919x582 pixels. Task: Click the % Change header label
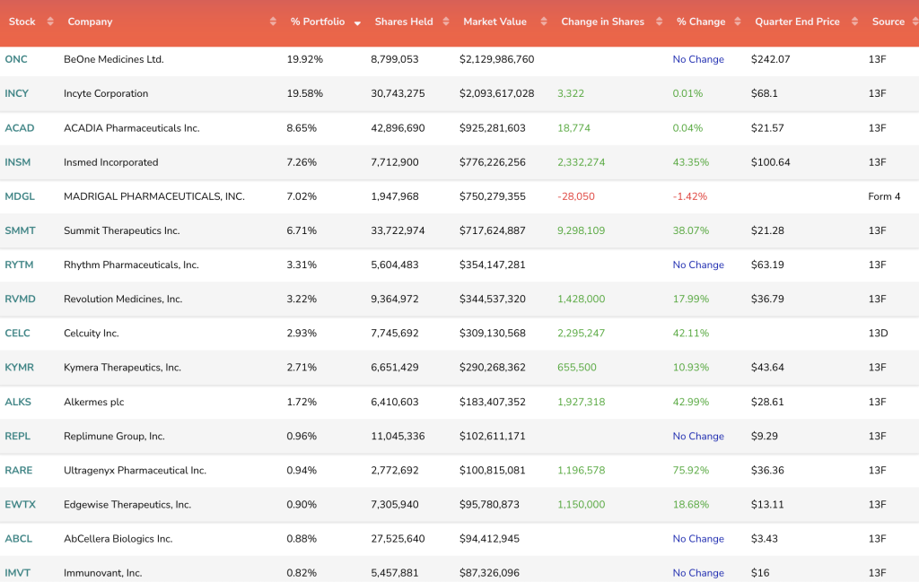coord(701,22)
